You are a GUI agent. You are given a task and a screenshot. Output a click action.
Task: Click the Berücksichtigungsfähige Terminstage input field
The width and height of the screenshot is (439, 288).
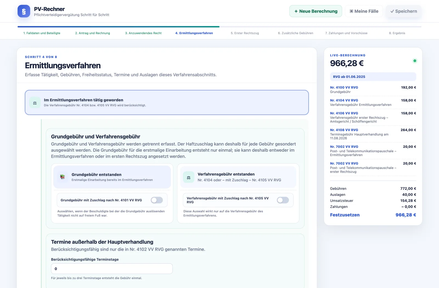[112, 269]
